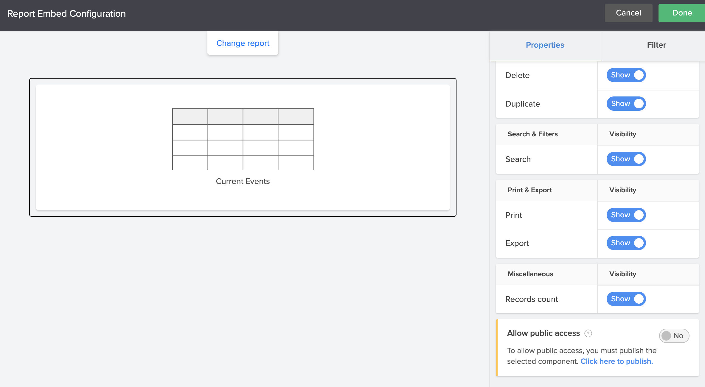The image size is (705, 387).
Task: Open the Change report link
Action: point(243,43)
